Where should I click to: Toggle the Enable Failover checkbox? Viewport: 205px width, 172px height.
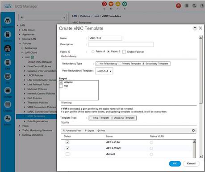click(x=124, y=52)
